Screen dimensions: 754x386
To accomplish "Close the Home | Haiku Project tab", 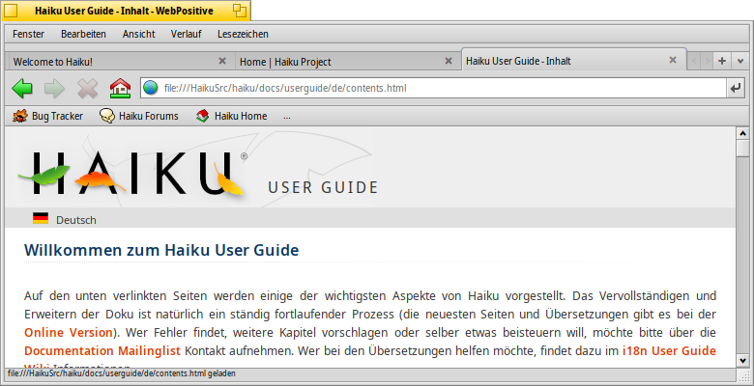I will point(448,61).
